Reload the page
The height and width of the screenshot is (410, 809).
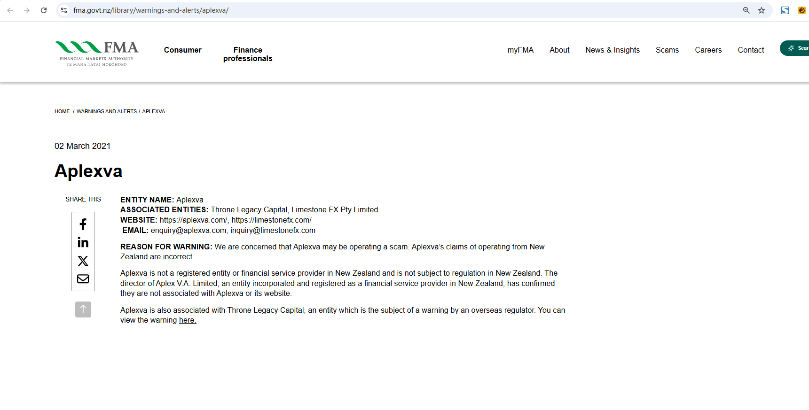tap(44, 10)
